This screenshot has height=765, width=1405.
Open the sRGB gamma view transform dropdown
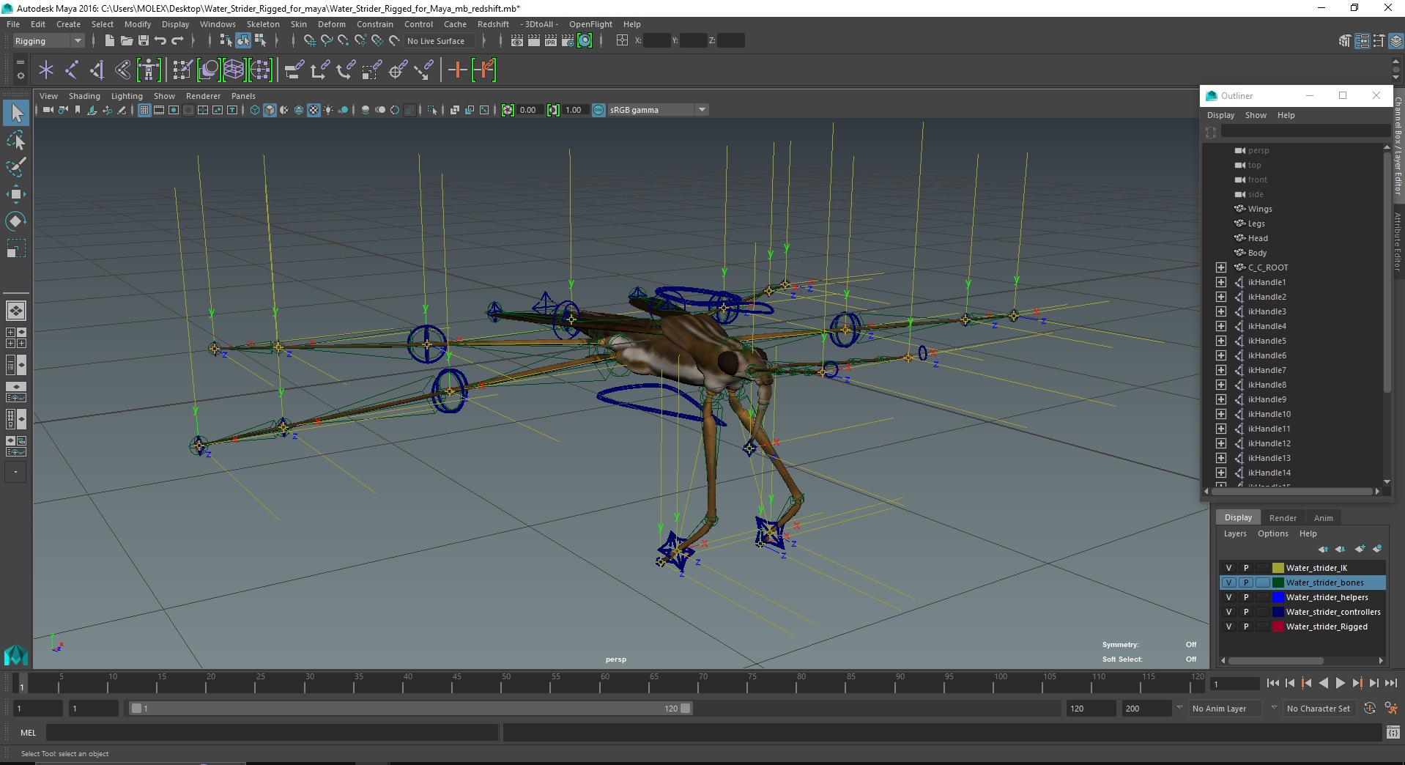point(702,110)
